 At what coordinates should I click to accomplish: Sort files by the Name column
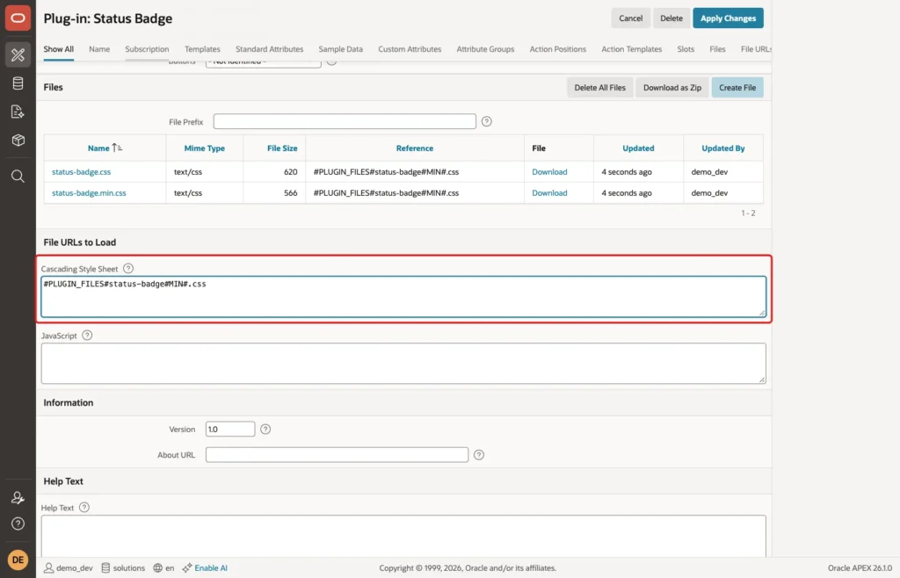(x=98, y=148)
